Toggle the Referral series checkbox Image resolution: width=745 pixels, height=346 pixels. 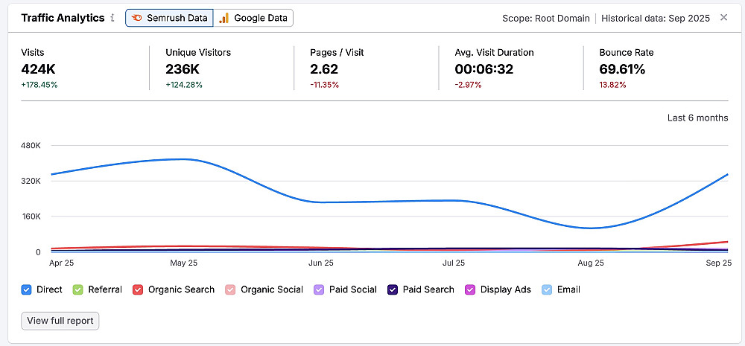pos(77,289)
